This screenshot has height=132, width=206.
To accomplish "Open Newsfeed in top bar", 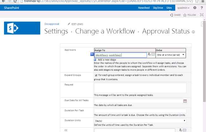I will [x=144, y=8].
